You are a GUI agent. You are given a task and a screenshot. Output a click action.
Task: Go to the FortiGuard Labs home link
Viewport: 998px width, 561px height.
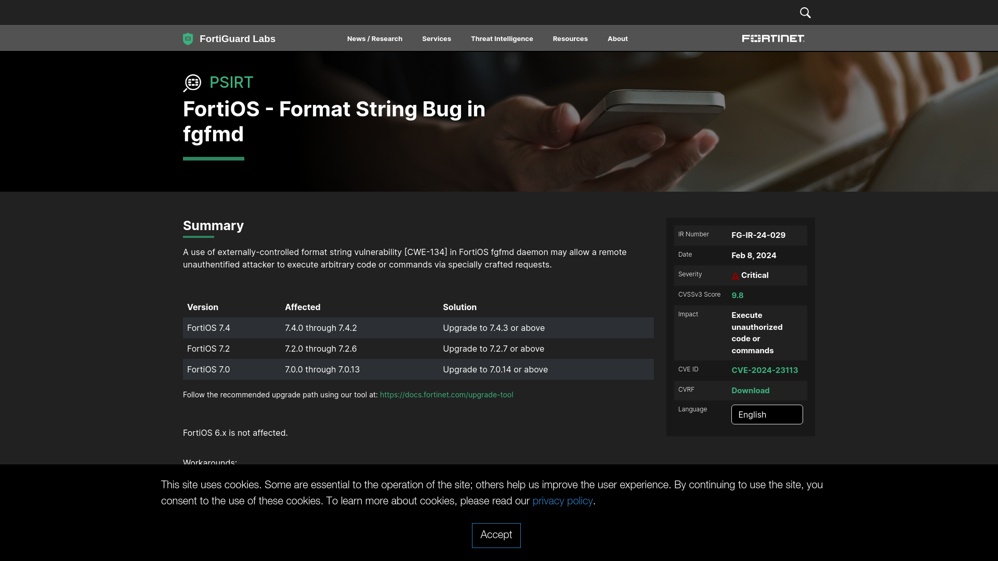238,39
